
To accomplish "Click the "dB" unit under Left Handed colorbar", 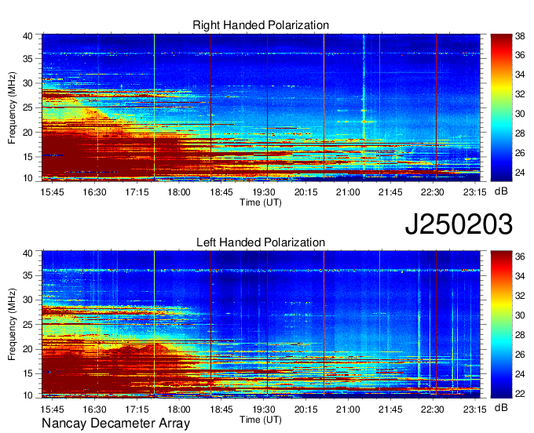I will [x=501, y=408].
